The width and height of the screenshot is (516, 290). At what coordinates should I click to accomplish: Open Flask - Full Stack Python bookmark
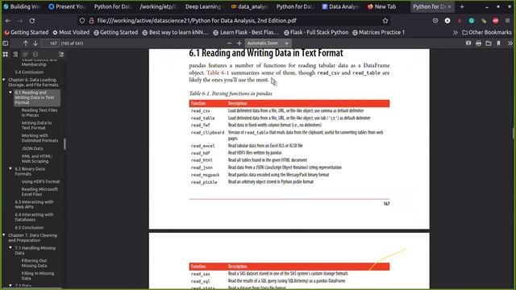pos(316,32)
